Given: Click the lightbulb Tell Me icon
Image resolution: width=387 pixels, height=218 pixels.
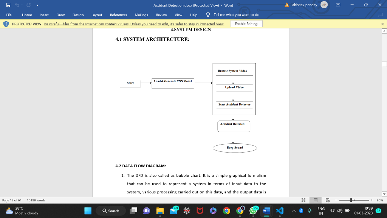Looking at the screenshot, I should coord(208,15).
